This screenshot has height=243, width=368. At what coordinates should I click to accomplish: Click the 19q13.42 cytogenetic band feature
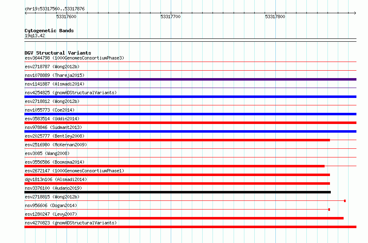(x=190, y=40)
